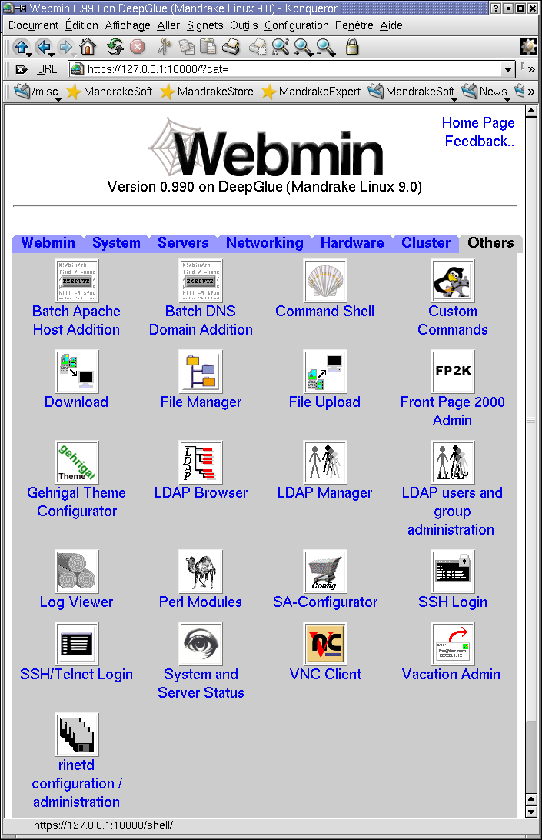Image resolution: width=542 pixels, height=840 pixels.
Task: Expand the News bookmark folder
Action: pyautogui.click(x=485, y=92)
